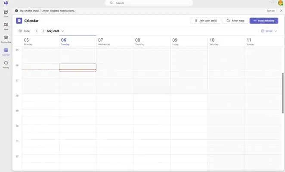Click the Today button
The height and width of the screenshot is (172, 285).
pos(25,31)
